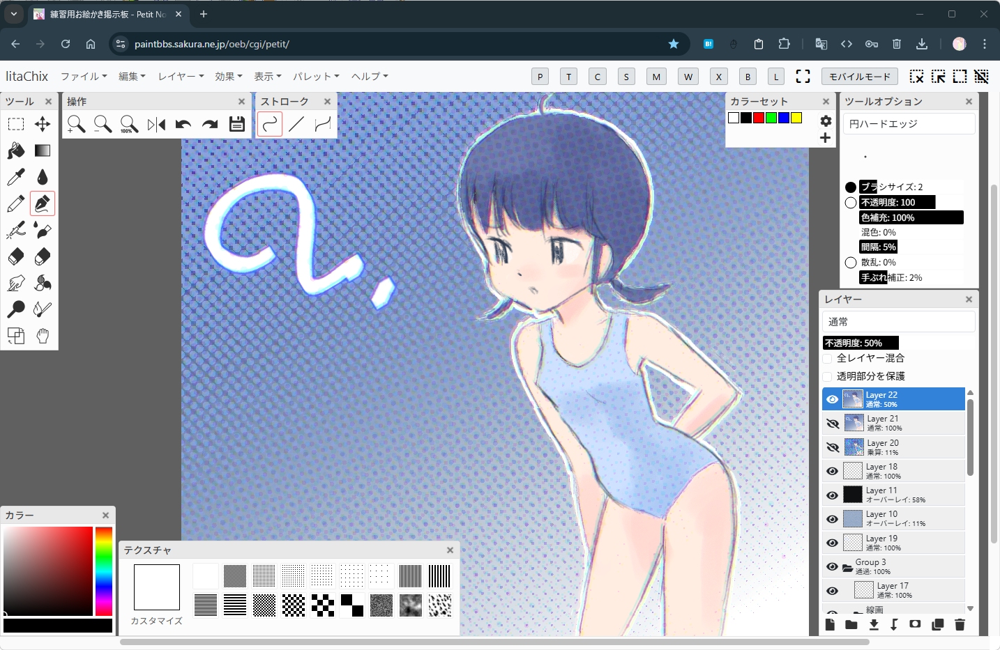Select the Paint Bucket fill tool
Viewport: 1000px width, 650px height.
15,150
